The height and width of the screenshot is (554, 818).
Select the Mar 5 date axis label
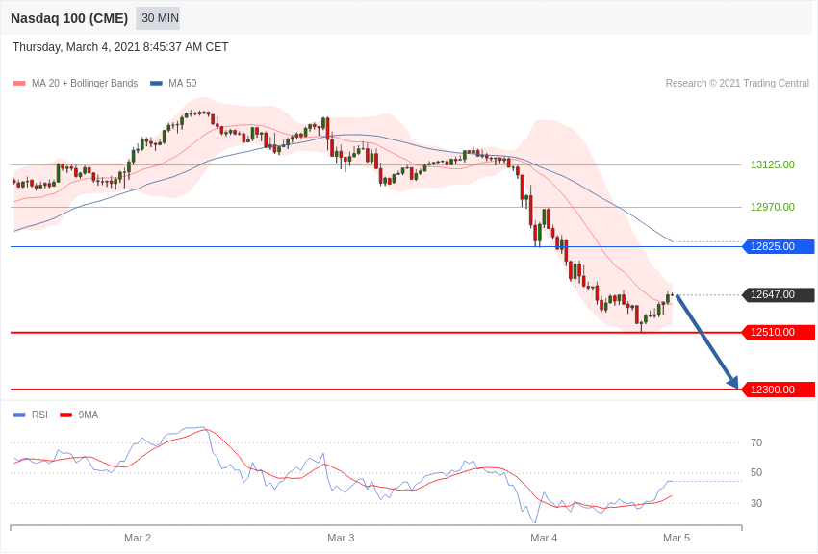tap(677, 538)
